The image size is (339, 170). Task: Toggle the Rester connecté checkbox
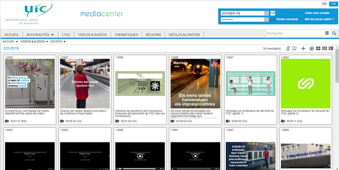[x=272, y=19]
